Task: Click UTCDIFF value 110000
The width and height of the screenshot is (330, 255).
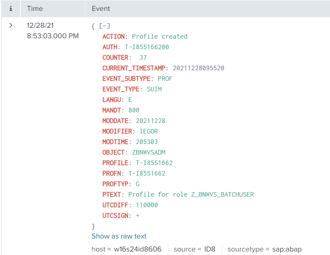Action: click(147, 205)
